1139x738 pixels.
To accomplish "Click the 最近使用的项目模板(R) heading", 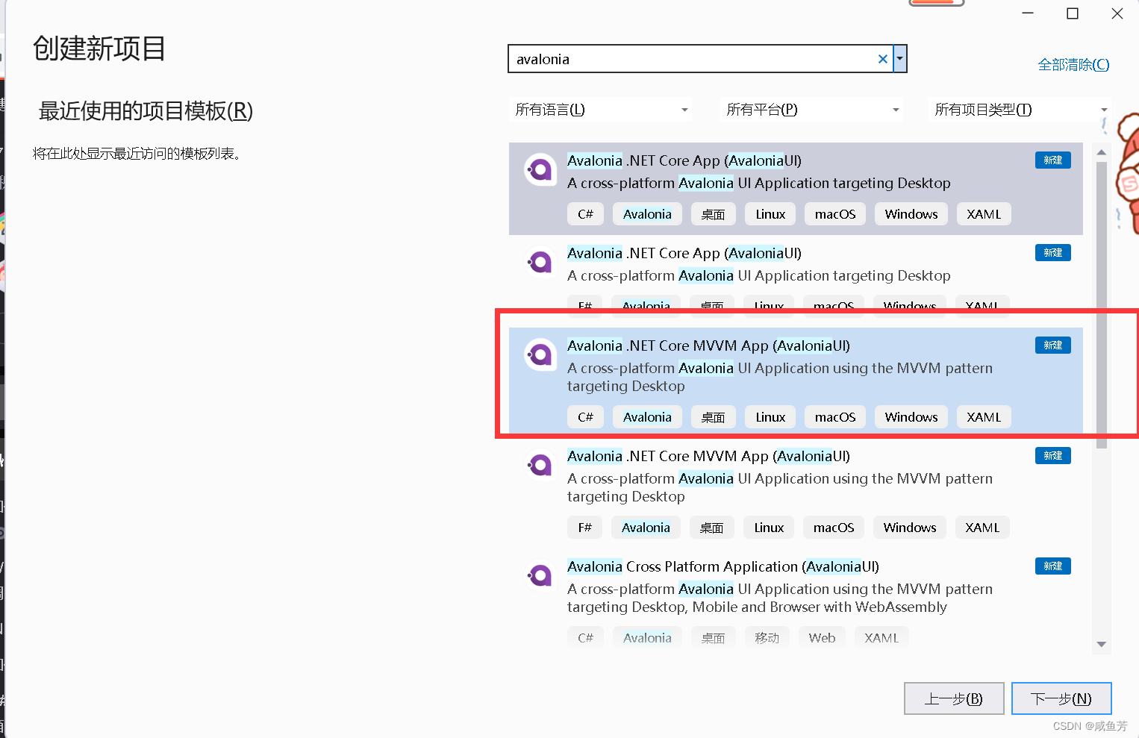I will click(x=146, y=111).
